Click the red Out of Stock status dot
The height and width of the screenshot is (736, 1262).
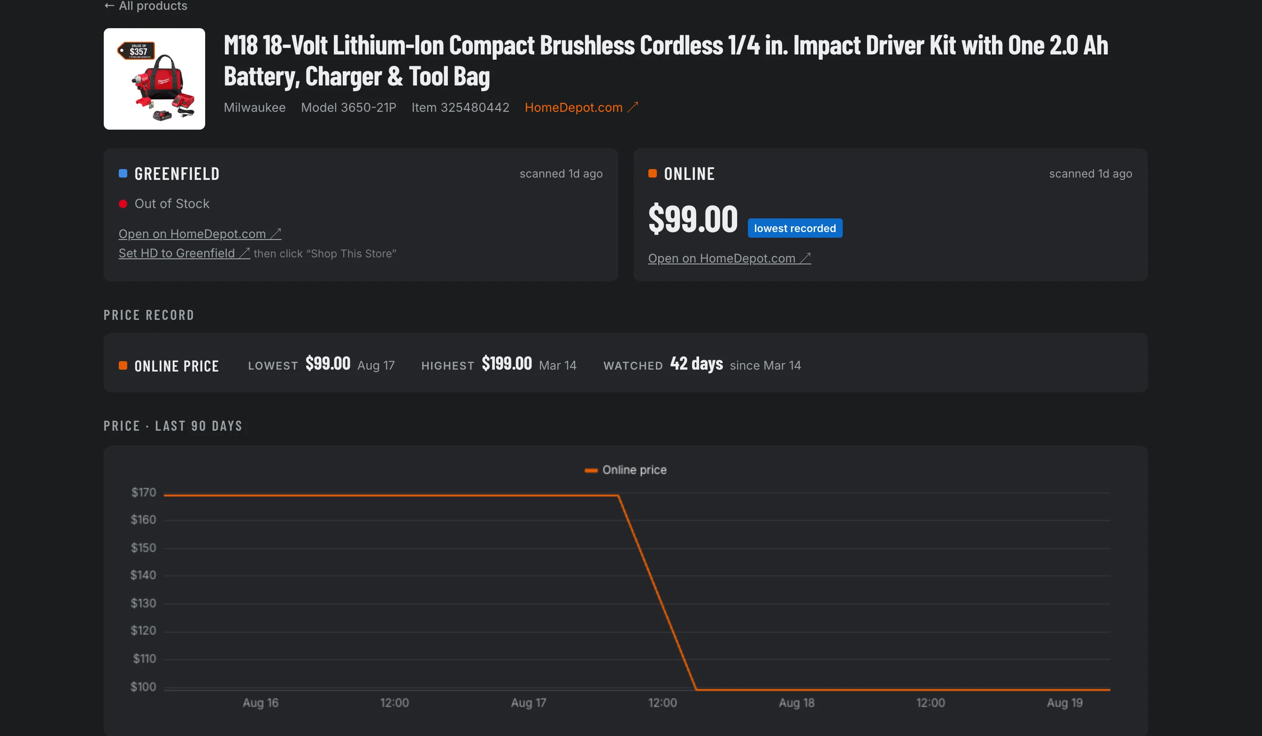[x=123, y=204]
